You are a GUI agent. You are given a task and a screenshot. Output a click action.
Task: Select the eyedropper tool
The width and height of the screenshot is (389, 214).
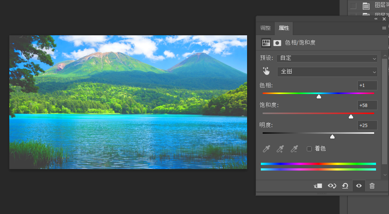tap(266, 149)
